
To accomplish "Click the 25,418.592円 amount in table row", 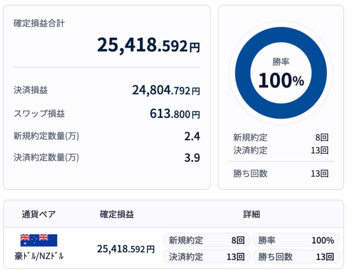I will (x=126, y=249).
